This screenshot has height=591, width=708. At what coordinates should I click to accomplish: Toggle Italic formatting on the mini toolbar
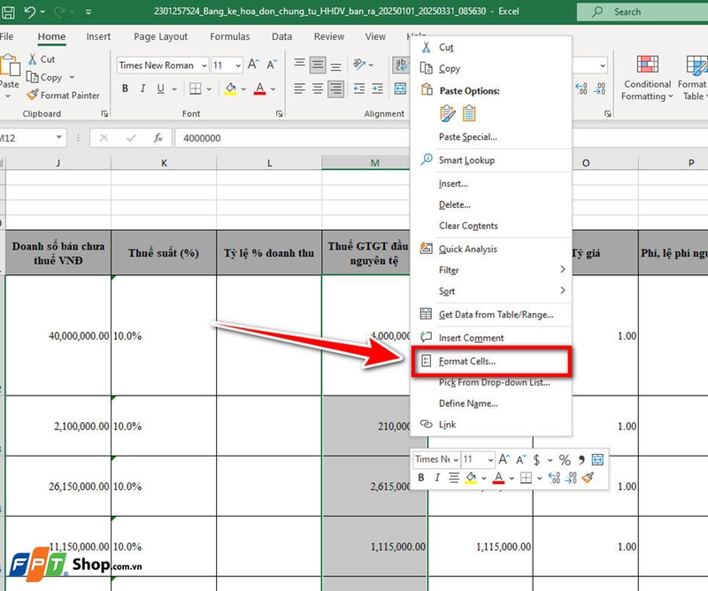tap(437, 478)
